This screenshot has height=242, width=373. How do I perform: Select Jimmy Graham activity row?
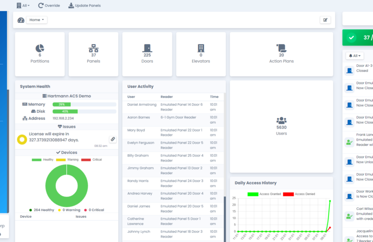pos(173,171)
